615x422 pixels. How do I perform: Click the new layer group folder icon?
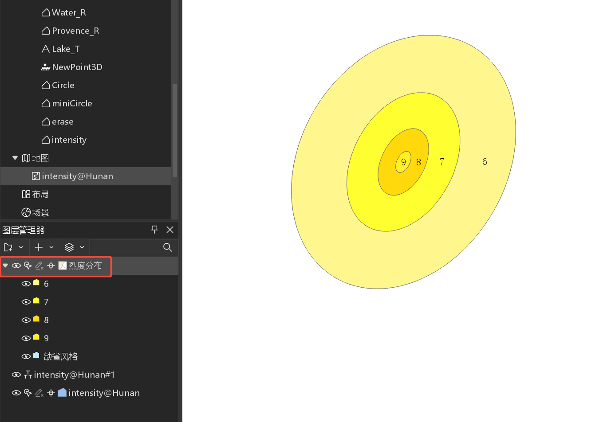click(x=8, y=247)
